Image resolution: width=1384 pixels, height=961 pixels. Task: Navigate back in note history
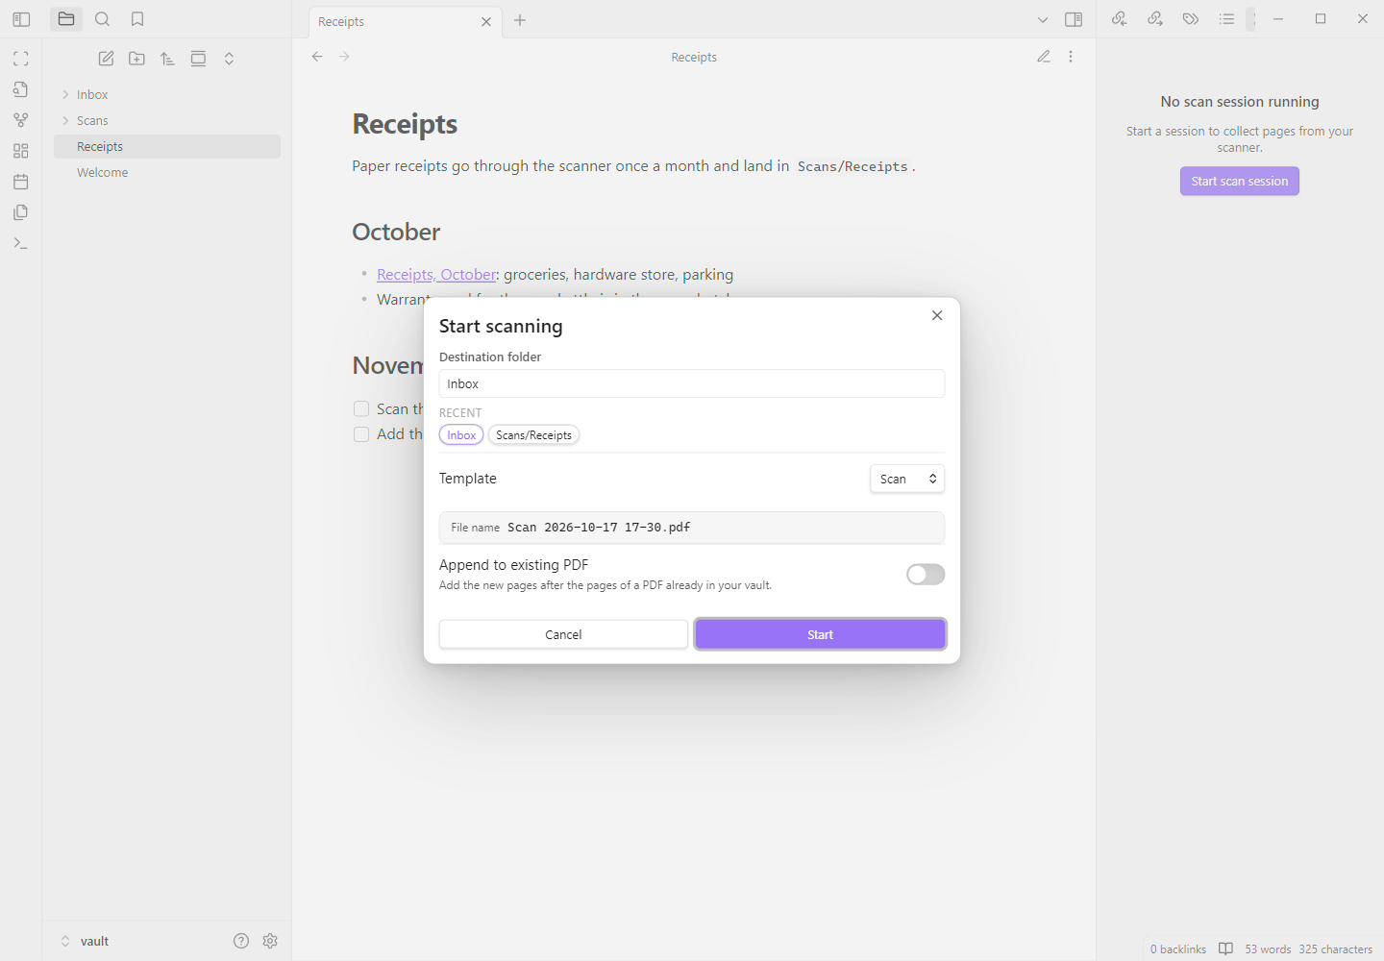point(317,57)
